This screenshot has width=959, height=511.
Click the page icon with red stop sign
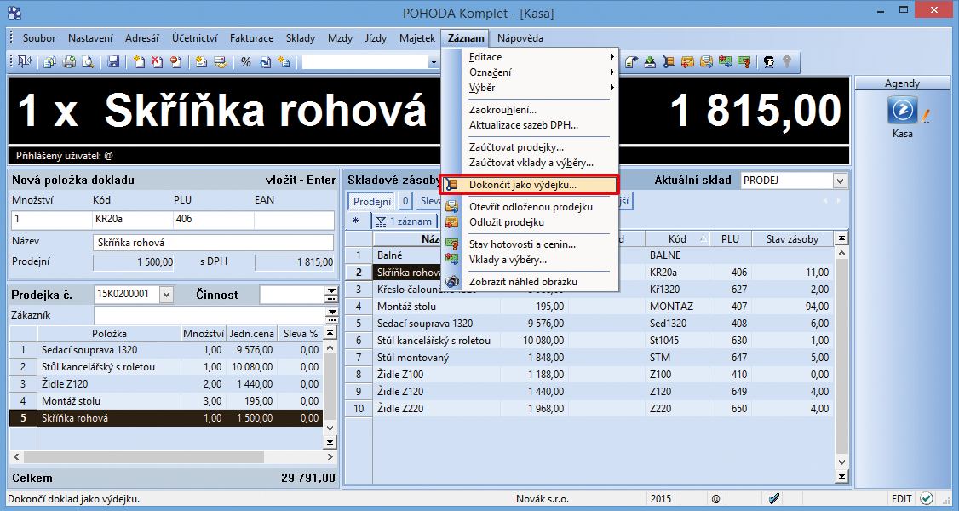tap(176, 61)
